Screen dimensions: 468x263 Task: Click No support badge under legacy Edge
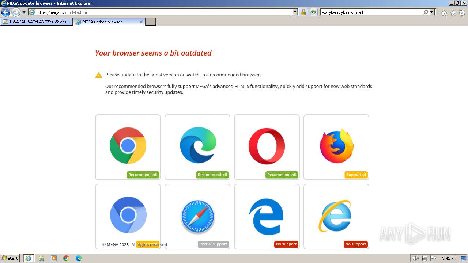(x=286, y=244)
